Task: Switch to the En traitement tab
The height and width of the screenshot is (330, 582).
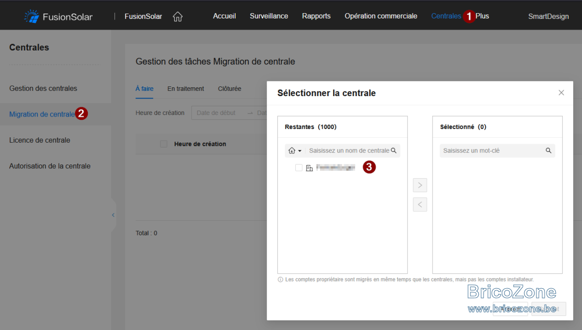Action: (x=186, y=89)
